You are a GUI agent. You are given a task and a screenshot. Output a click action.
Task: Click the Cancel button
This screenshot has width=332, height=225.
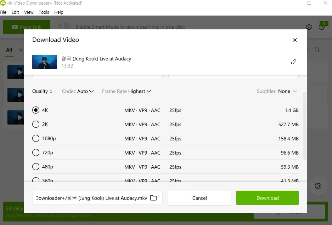pyautogui.click(x=199, y=198)
